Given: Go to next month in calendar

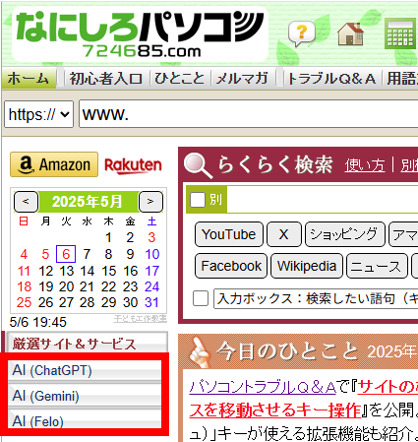Looking at the screenshot, I should pyautogui.click(x=150, y=201).
